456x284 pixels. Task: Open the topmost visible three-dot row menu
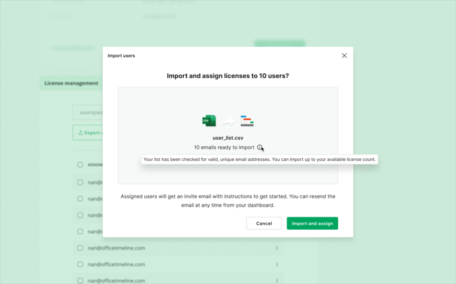[277, 248]
